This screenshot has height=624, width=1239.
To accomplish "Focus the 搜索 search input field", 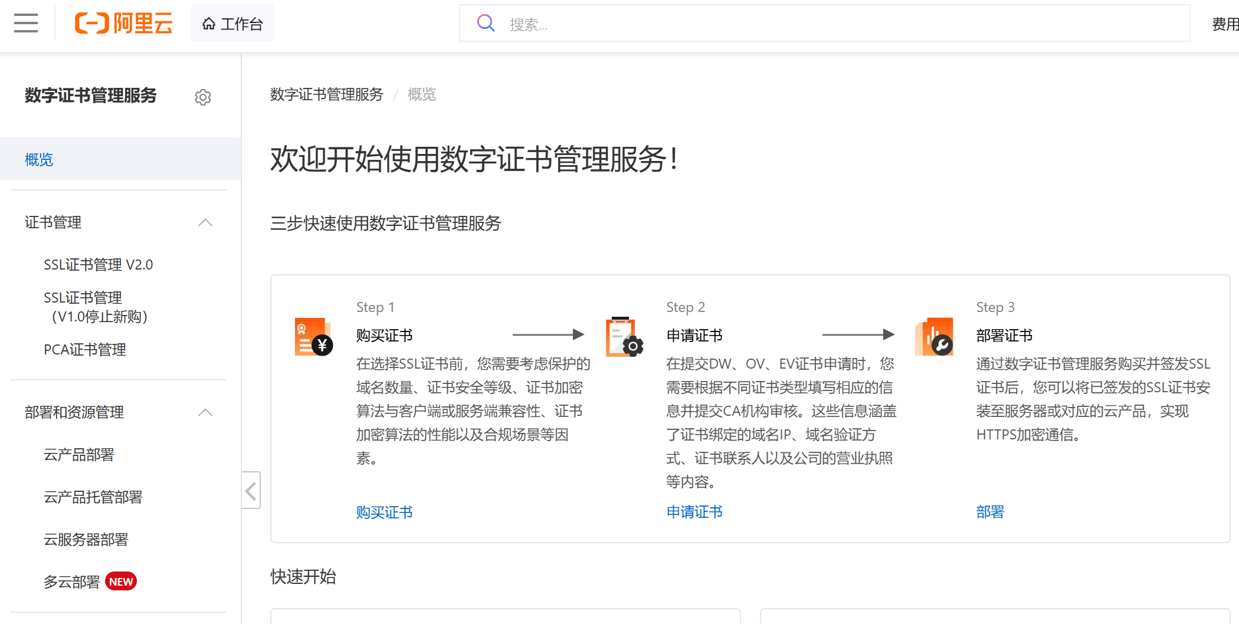I will coord(825,24).
